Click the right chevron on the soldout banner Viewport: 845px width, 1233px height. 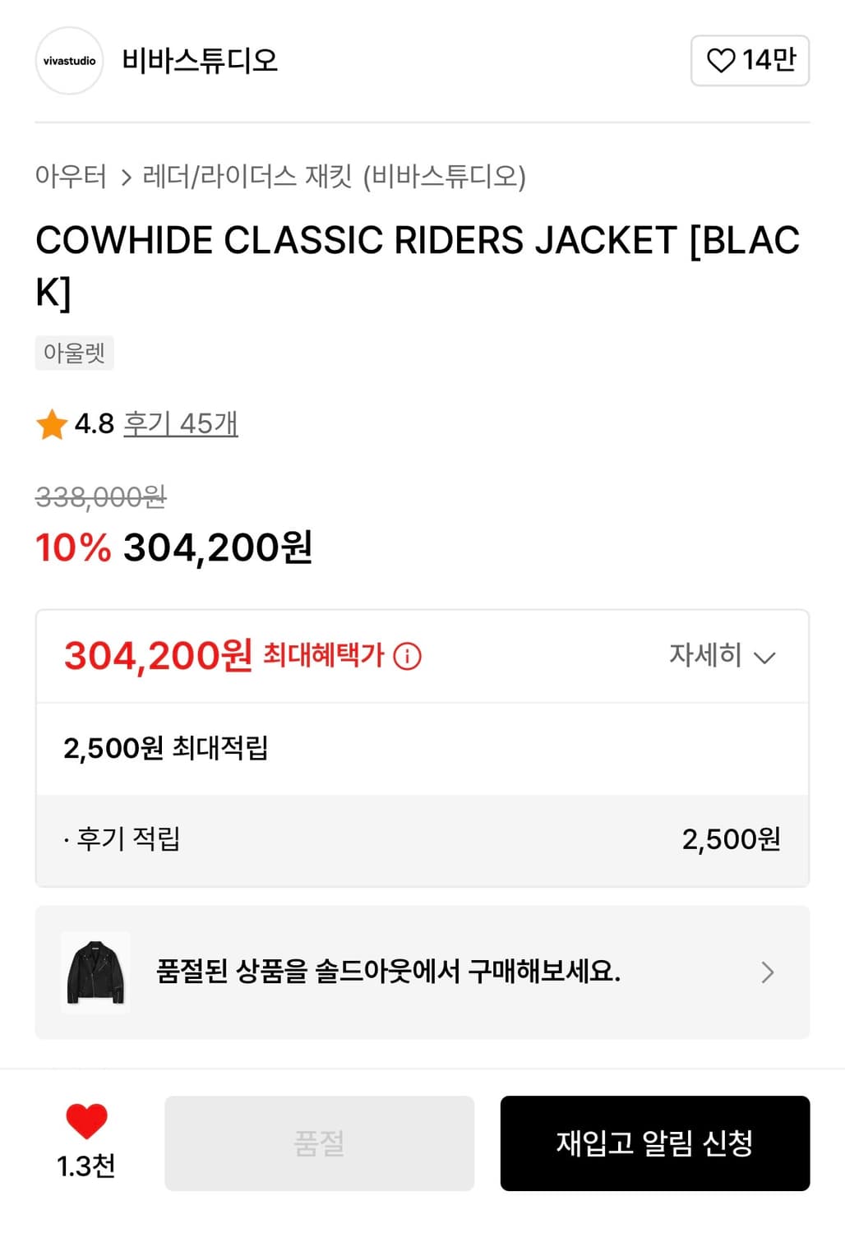[767, 972]
